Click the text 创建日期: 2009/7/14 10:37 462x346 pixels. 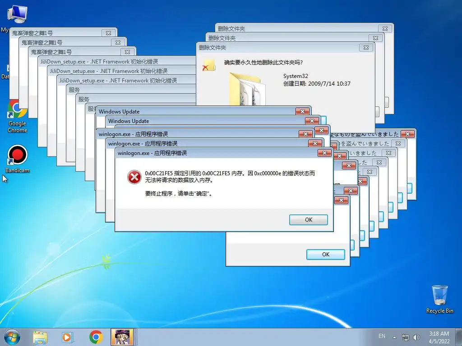(x=317, y=83)
